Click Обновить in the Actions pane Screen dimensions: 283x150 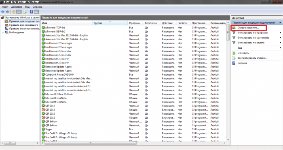point(243,53)
